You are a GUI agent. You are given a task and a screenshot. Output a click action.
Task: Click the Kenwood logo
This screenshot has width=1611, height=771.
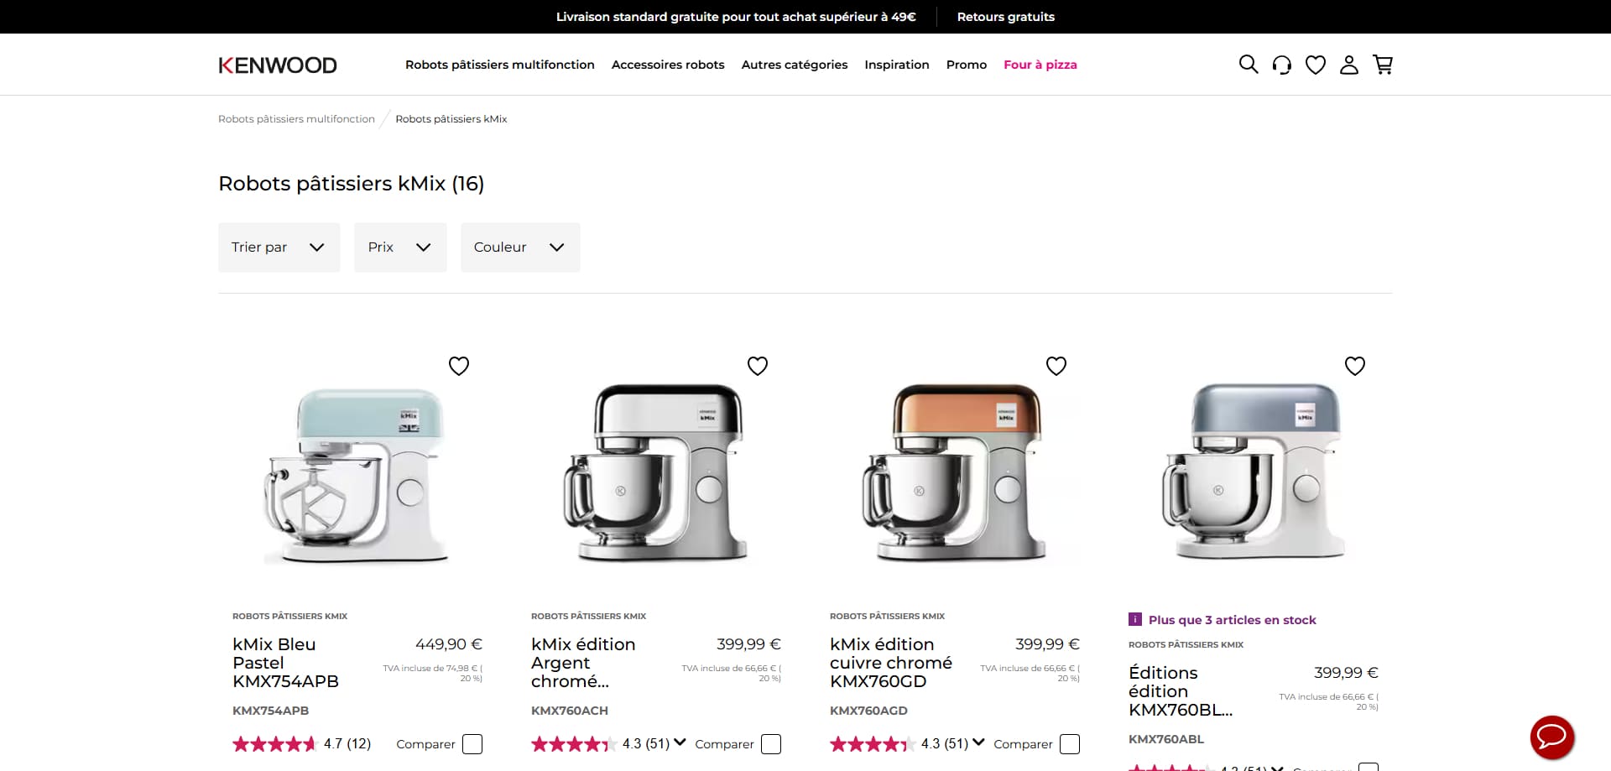[x=278, y=65]
